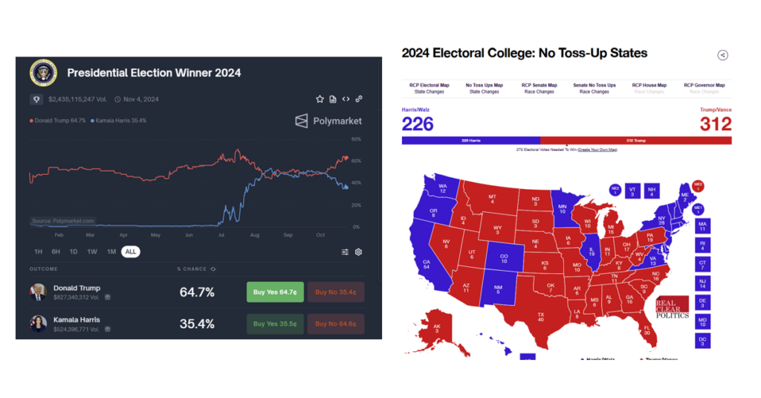This screenshot has width=761, height=398.
Task: Copy the market link via chain icon
Action: tap(359, 99)
